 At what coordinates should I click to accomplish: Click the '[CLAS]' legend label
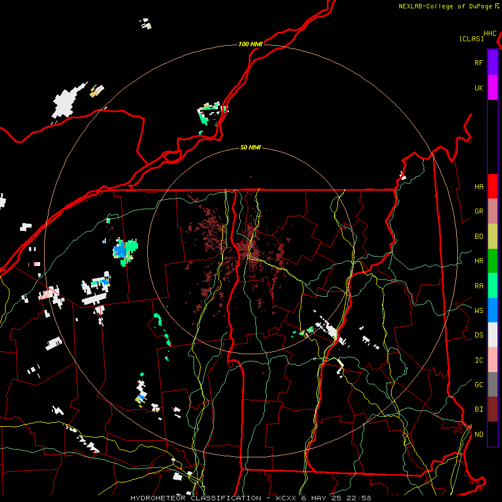[471, 38]
